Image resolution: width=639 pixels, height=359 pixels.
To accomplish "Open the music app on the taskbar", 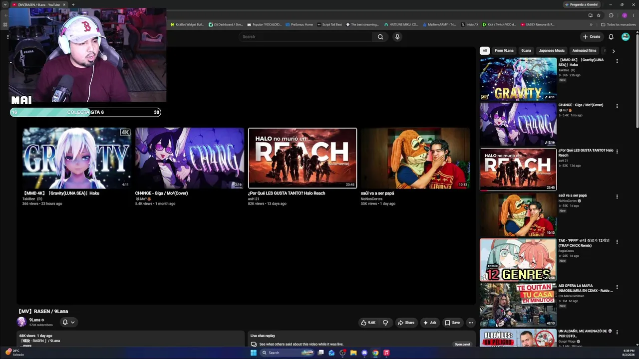I will 386,353.
